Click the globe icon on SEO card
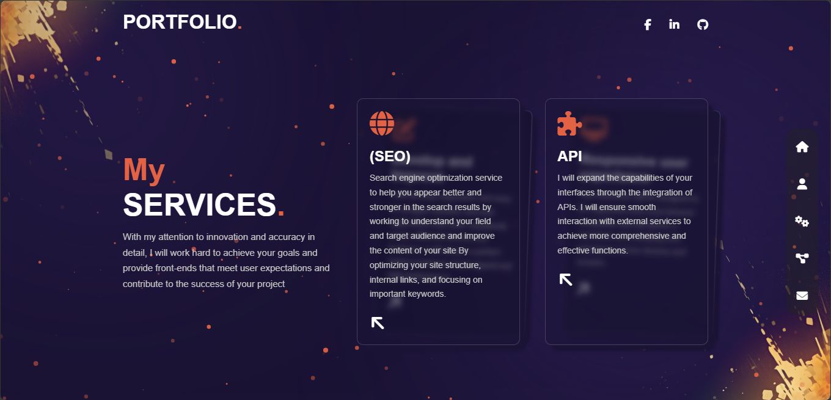 (382, 123)
